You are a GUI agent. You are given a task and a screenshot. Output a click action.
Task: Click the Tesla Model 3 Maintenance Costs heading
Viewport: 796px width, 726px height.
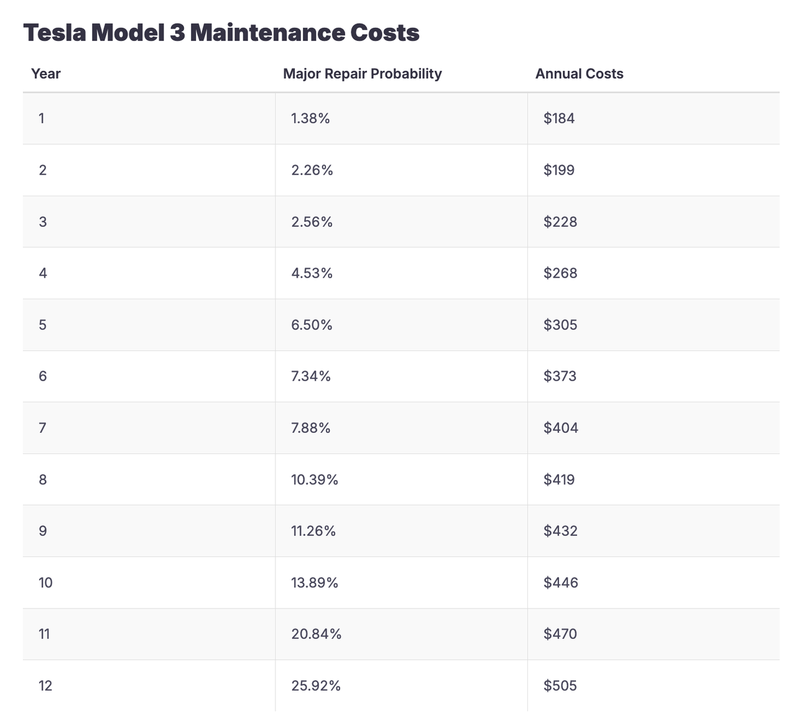(221, 32)
